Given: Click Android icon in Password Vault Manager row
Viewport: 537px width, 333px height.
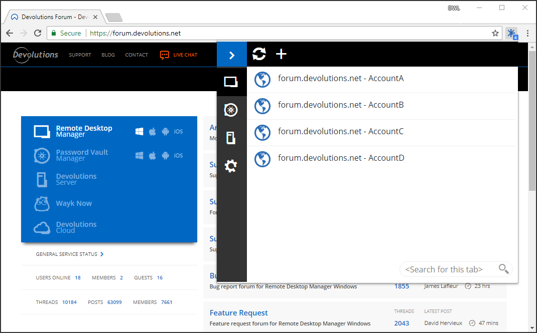Looking at the screenshot, I should point(166,156).
